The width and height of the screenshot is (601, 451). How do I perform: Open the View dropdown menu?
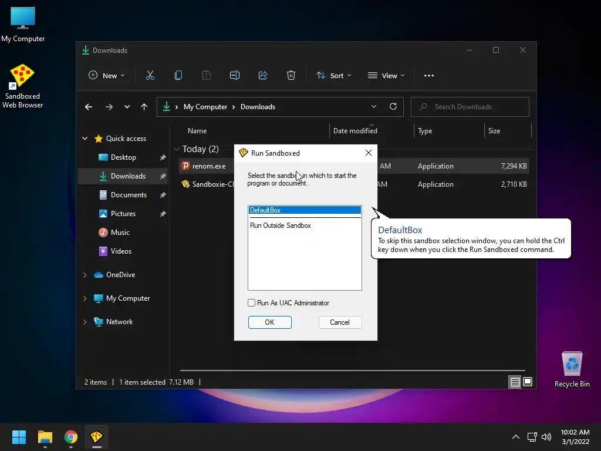click(x=386, y=76)
